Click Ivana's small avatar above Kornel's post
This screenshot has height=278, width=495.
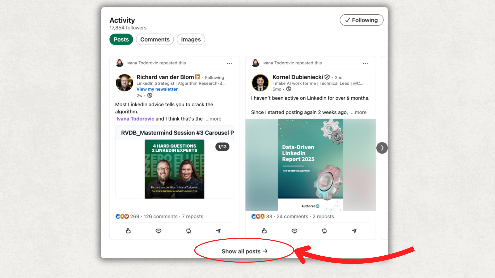tap(255, 63)
